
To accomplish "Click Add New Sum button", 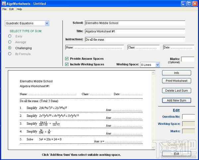I will coord(176,100).
